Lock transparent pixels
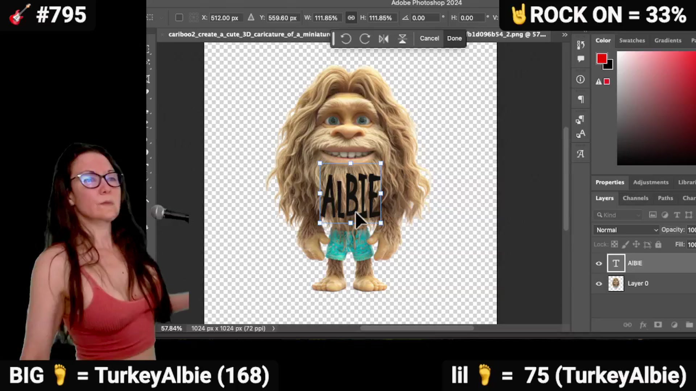The height and width of the screenshot is (391, 696). [x=614, y=244]
